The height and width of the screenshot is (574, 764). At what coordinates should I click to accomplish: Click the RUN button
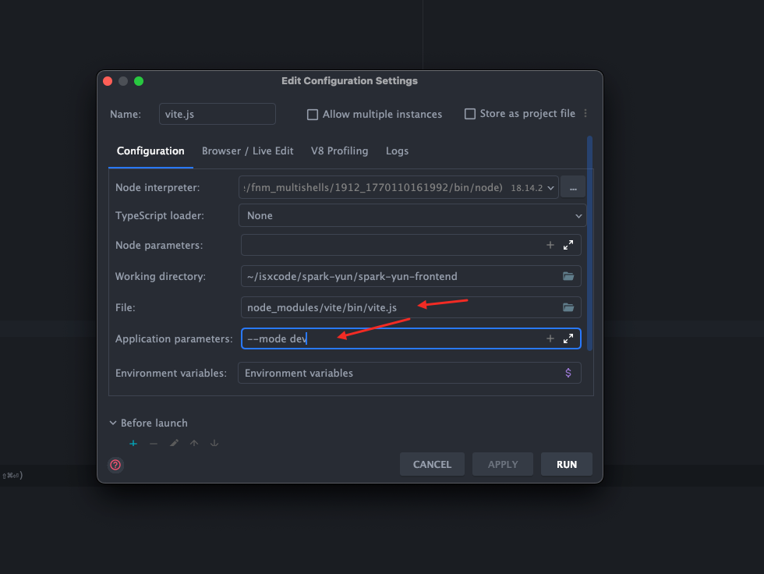coord(567,464)
